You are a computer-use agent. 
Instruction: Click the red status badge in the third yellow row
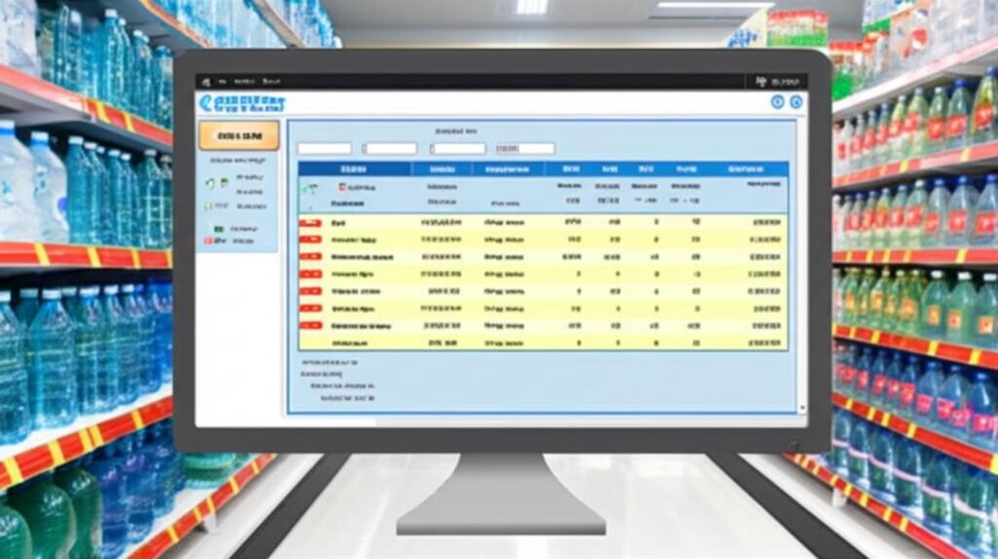pyautogui.click(x=310, y=256)
